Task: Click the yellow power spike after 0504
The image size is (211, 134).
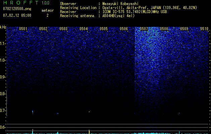Action: (89, 132)
